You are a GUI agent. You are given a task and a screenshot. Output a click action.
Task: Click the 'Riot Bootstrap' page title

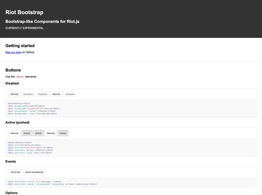(24, 12)
